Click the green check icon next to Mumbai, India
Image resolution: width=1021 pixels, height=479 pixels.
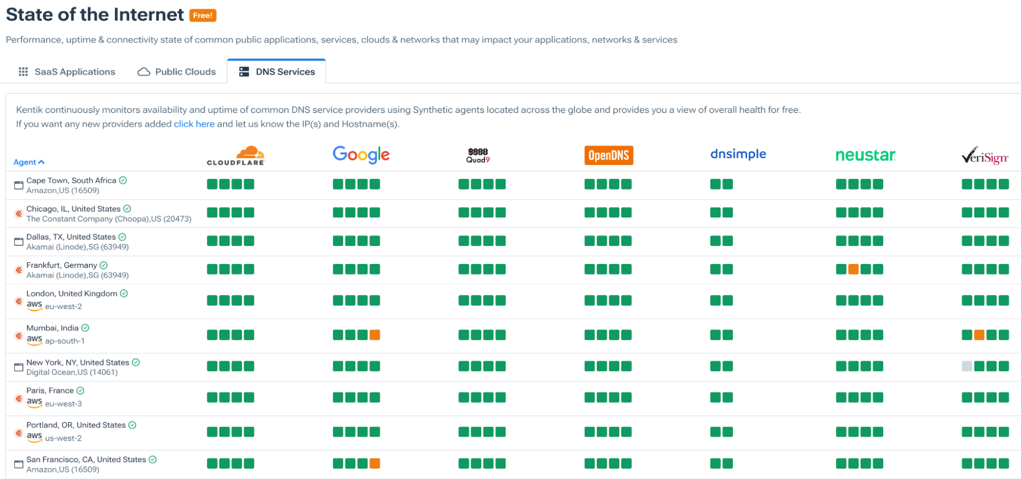(85, 328)
